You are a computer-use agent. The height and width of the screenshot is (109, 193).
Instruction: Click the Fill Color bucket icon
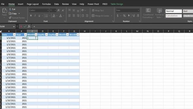click(x=54, y=16)
